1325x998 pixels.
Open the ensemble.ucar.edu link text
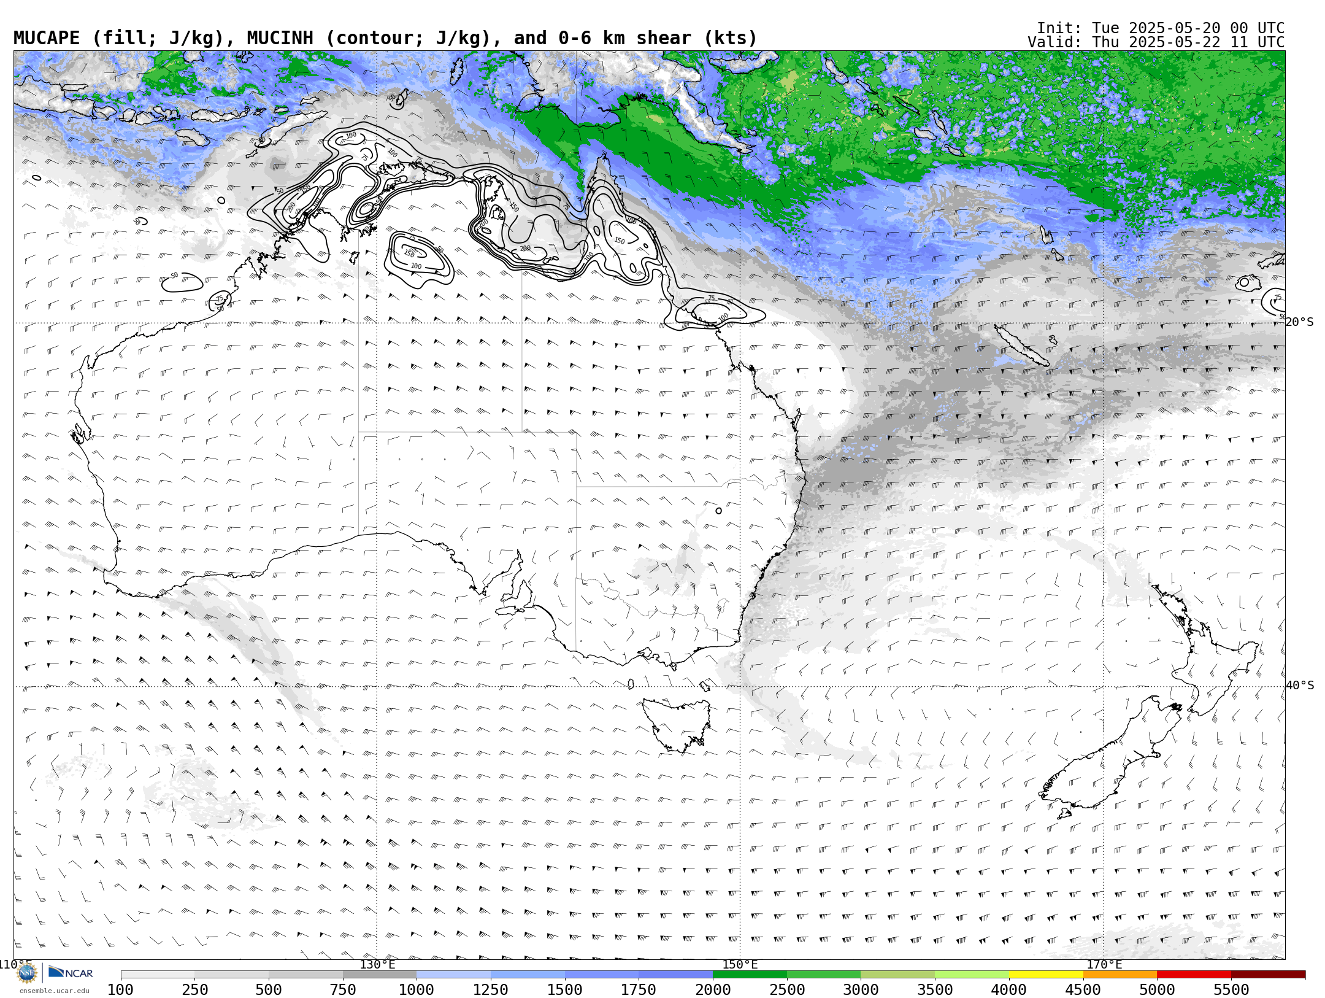[x=54, y=991]
